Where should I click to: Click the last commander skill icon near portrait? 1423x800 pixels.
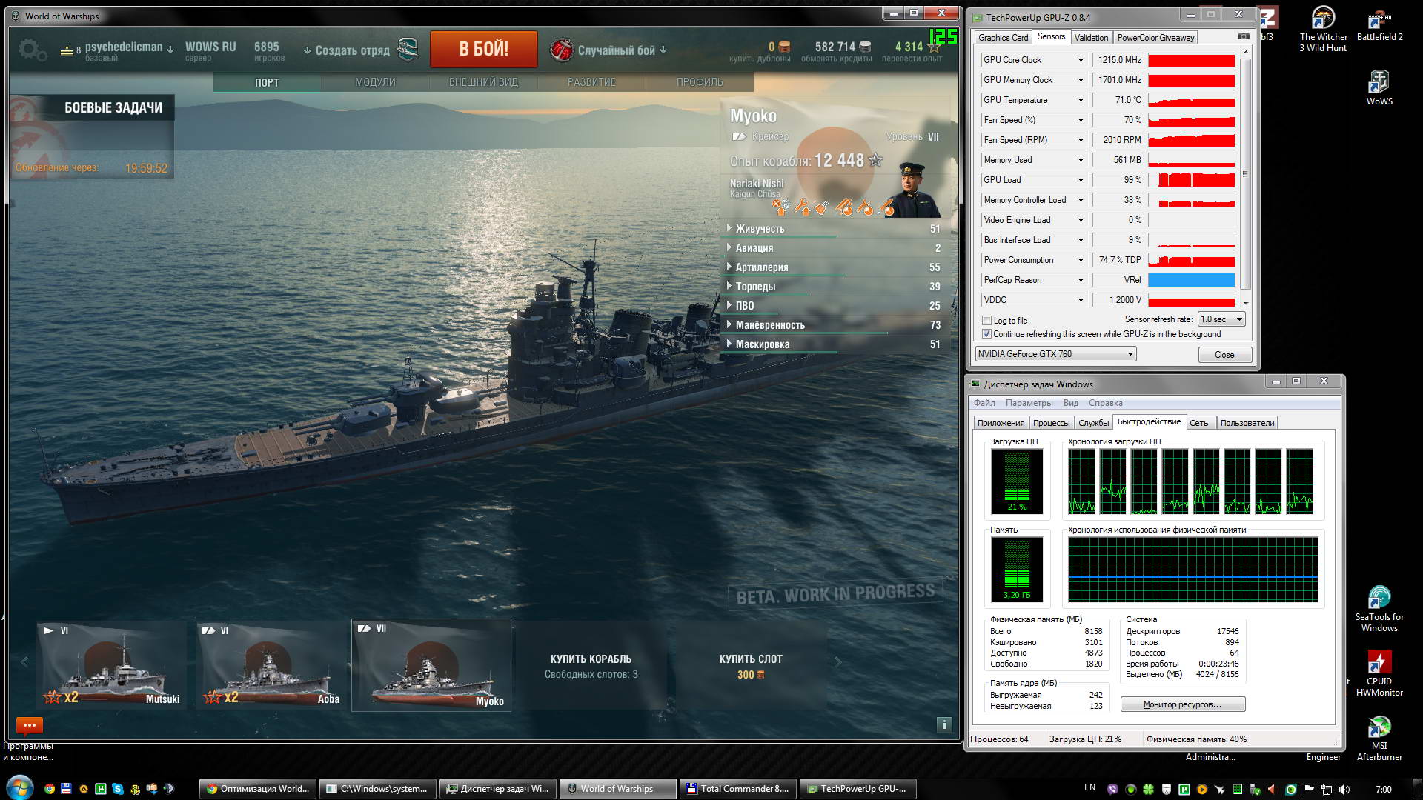click(x=886, y=207)
